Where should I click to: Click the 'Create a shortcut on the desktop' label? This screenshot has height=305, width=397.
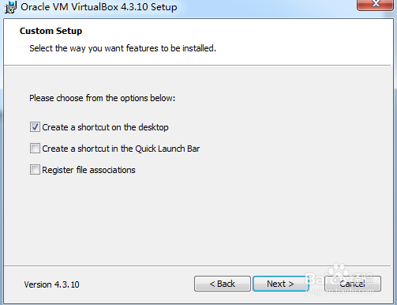point(105,127)
